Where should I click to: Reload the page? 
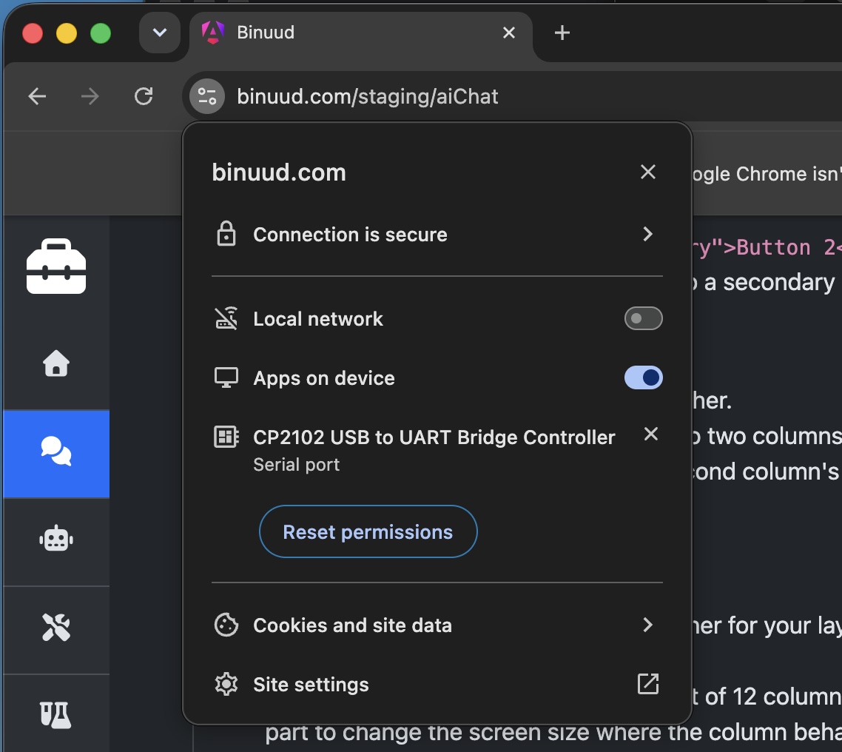click(144, 97)
